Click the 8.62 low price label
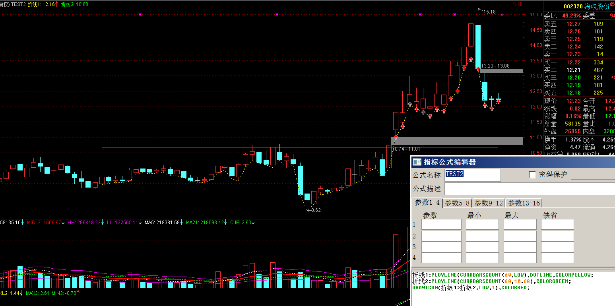615x306 pixels. tap(316, 210)
